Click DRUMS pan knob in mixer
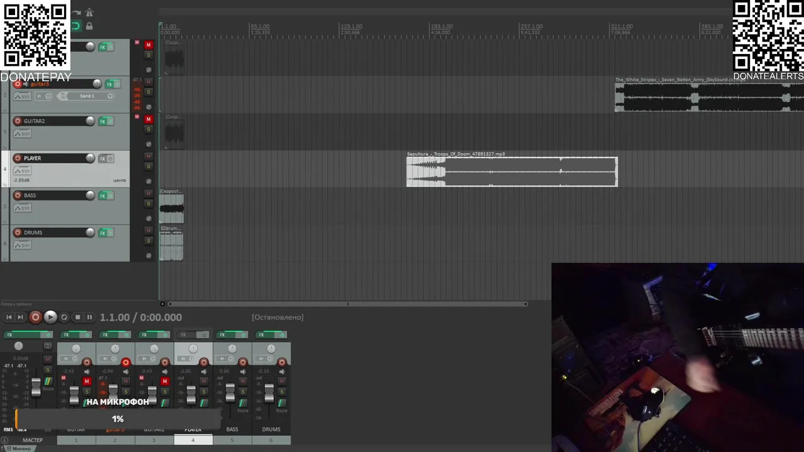The image size is (804, 452). [271, 348]
